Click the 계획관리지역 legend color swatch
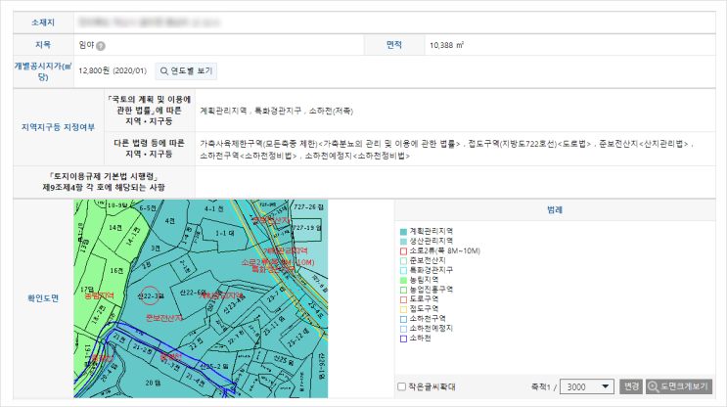This screenshot has height=407, width=727. pyautogui.click(x=403, y=231)
